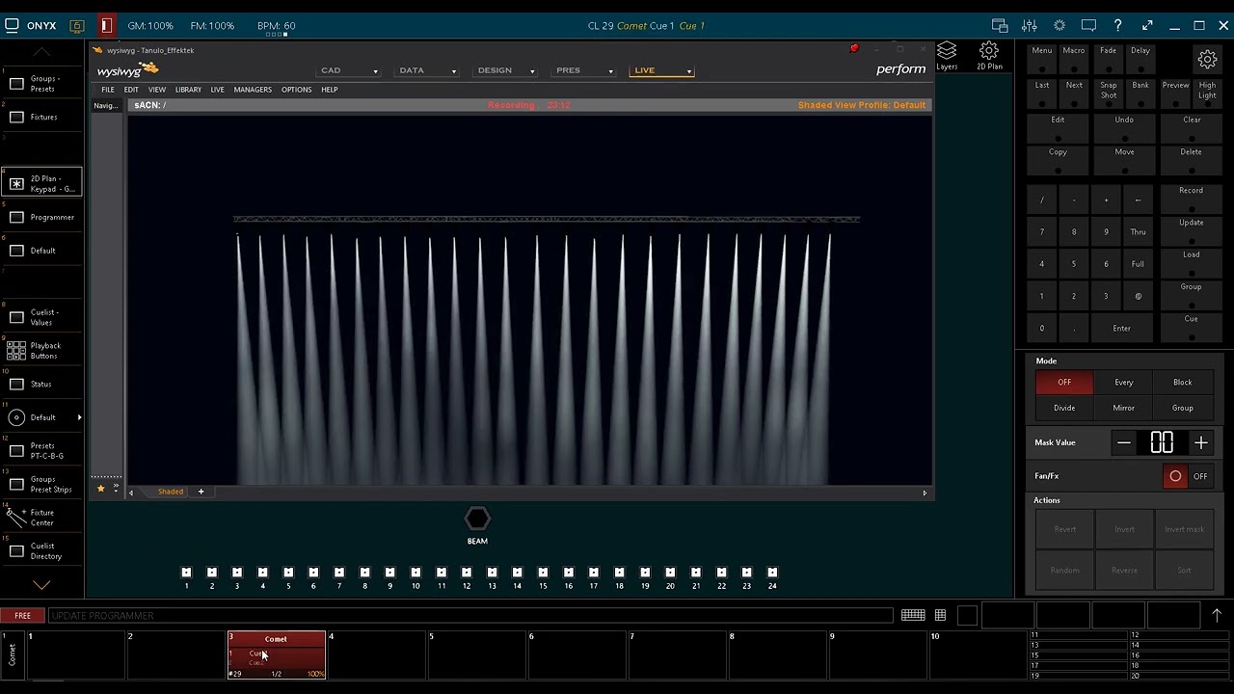Decrease Mask Value with minus button
The height and width of the screenshot is (694, 1234).
(1124, 442)
